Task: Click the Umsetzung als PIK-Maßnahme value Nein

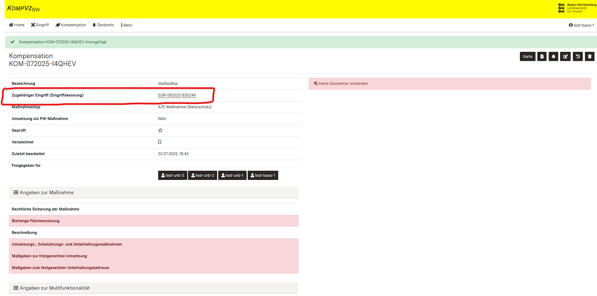Action: (x=162, y=119)
